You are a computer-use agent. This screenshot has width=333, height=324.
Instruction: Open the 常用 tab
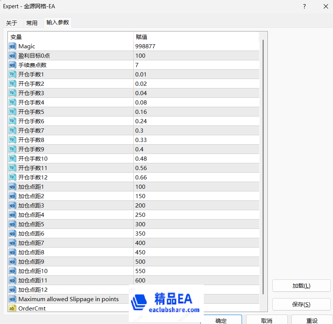click(x=32, y=23)
